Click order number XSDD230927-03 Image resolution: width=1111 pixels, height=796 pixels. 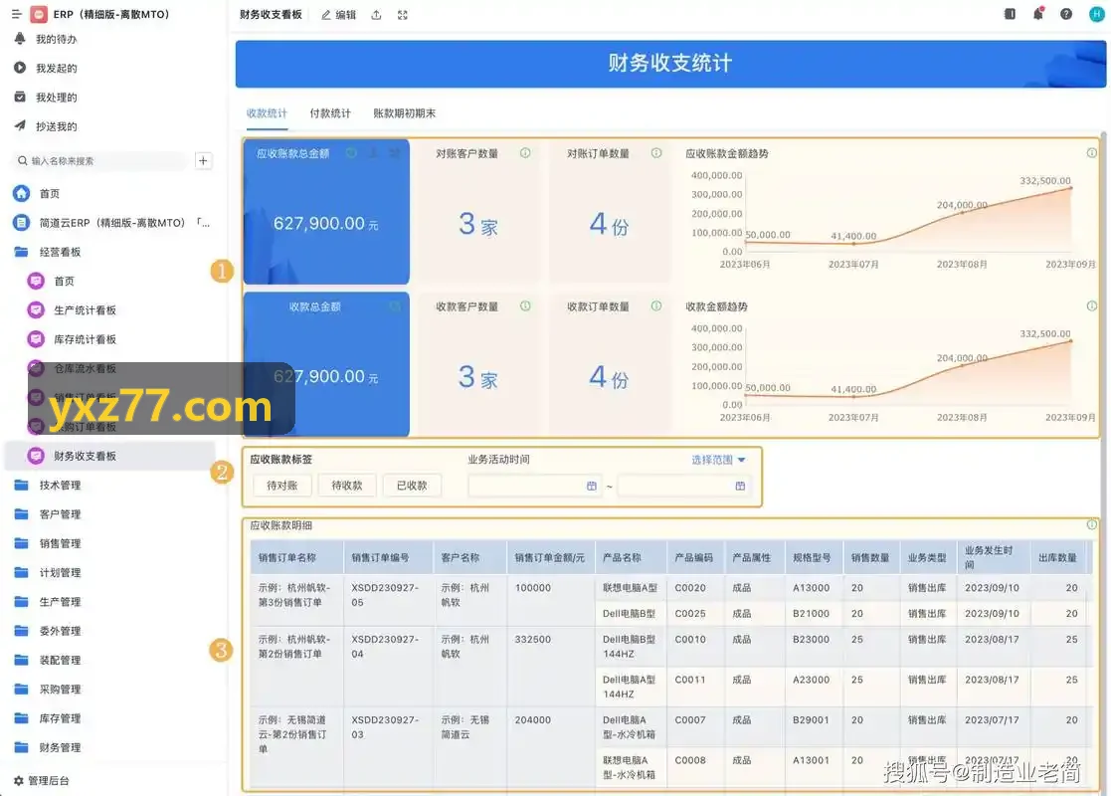(385, 727)
